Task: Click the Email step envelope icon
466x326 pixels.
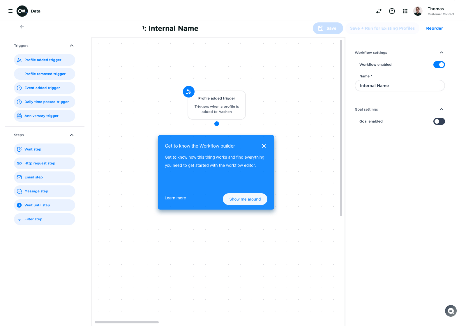Action: pyautogui.click(x=19, y=177)
